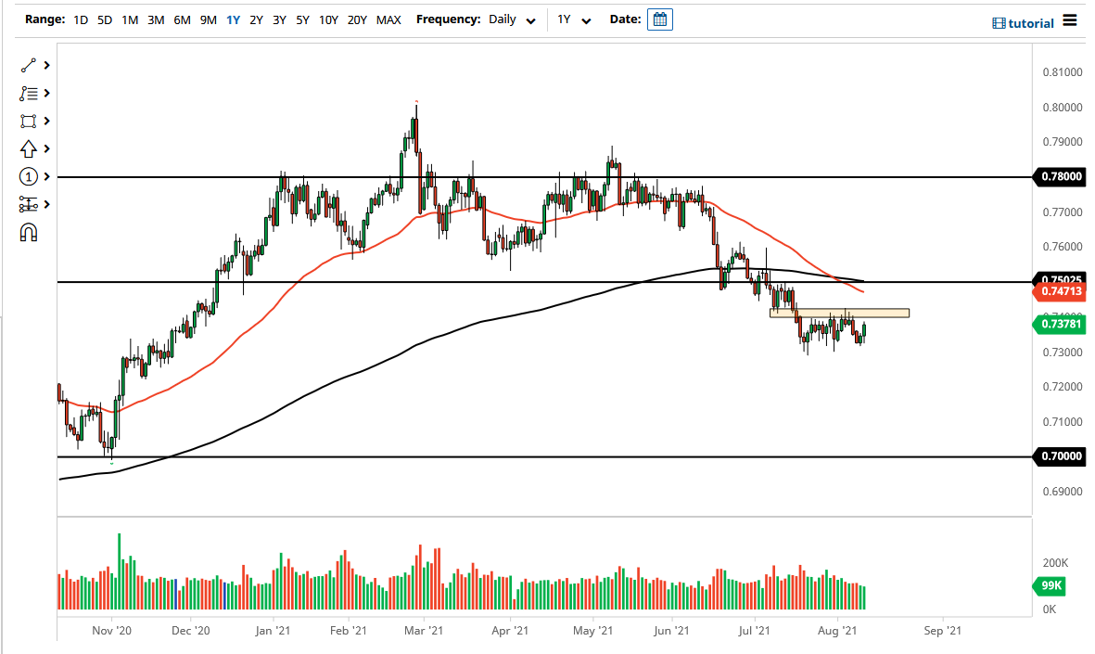1095x654 pixels.
Task: Set range to 2Y
Action: [x=256, y=19]
